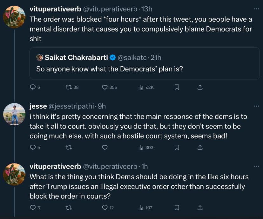View analytics for the 7.2K views tweet
Image resolution: width=263 pixels, height=219 pixels.
(x=141, y=87)
